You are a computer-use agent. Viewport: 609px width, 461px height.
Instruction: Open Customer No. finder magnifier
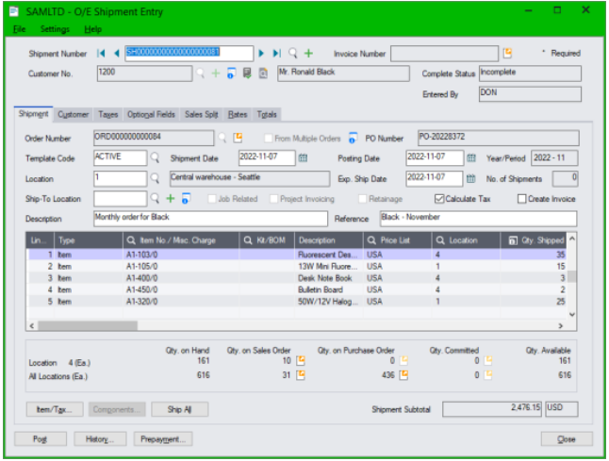pos(201,73)
